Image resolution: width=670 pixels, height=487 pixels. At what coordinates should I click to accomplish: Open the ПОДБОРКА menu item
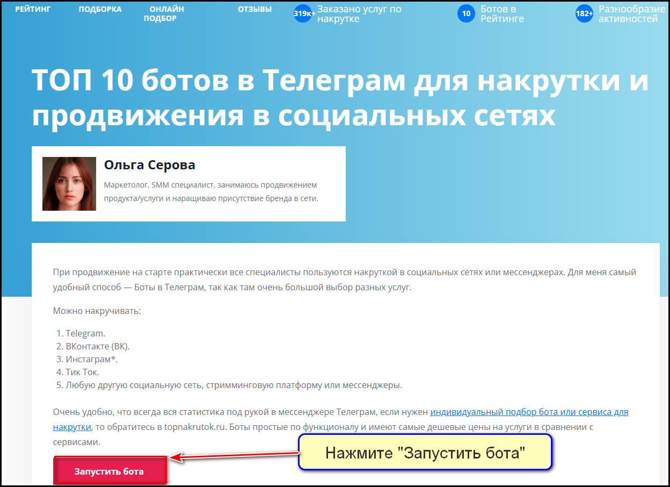(100, 9)
